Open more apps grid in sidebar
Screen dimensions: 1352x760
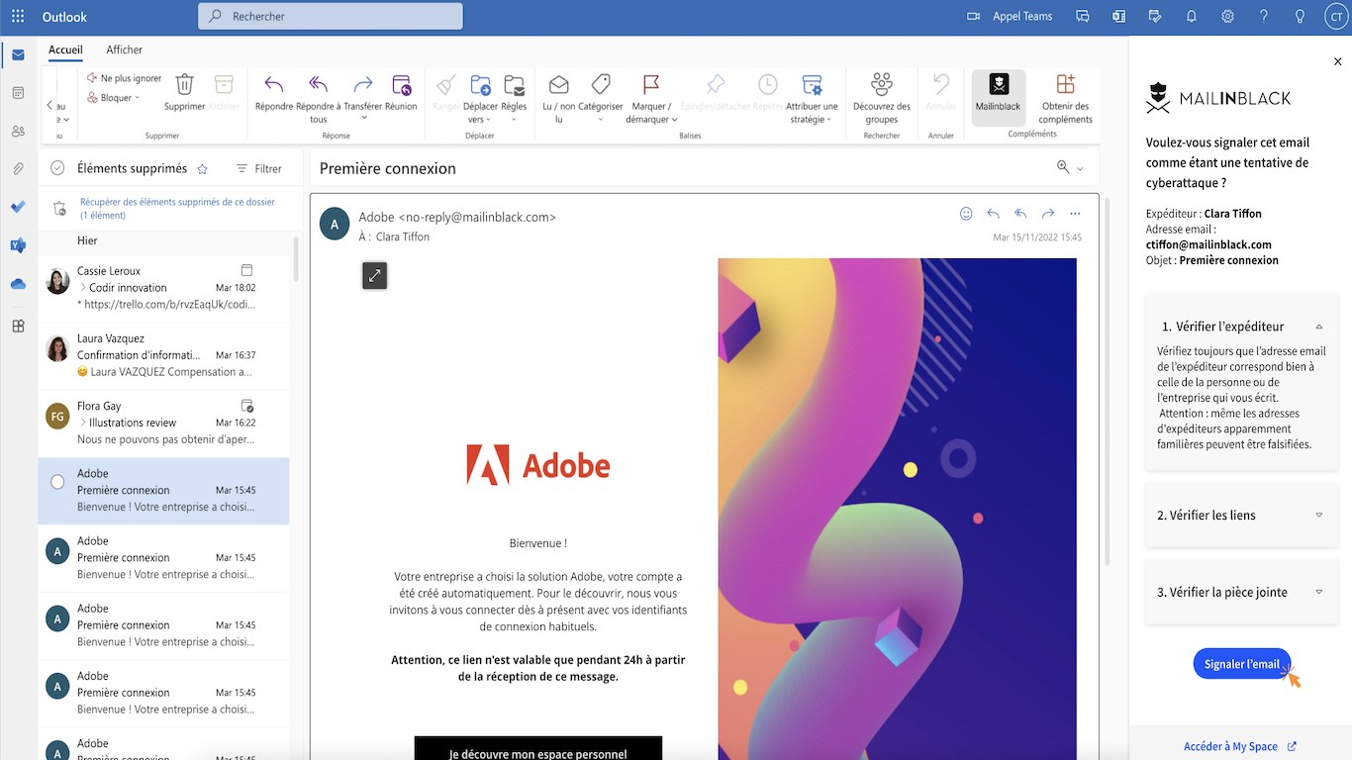tap(18, 326)
